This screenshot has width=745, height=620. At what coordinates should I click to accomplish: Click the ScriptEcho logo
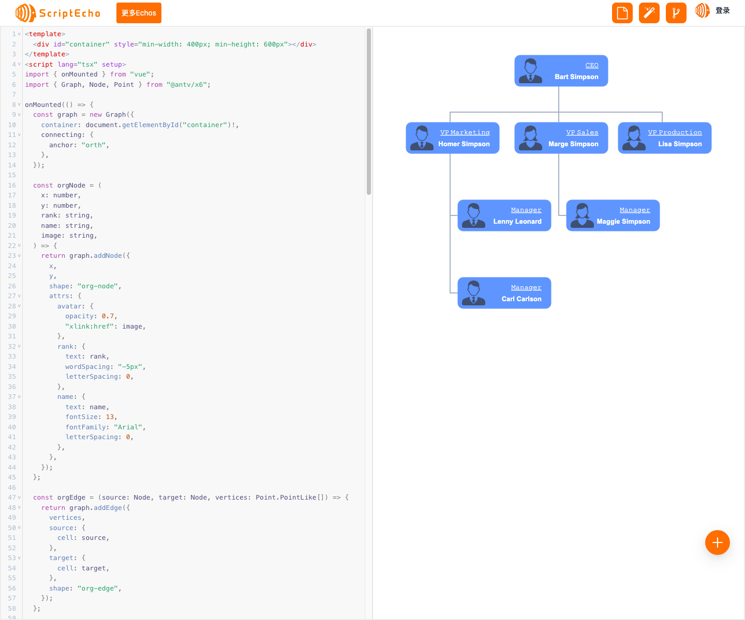click(57, 13)
